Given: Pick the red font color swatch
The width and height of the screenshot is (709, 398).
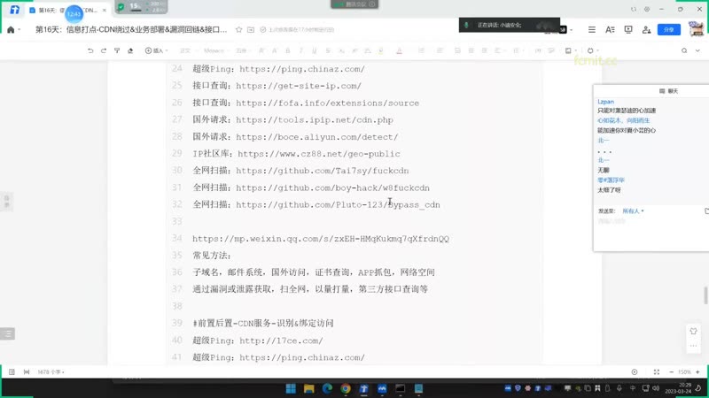Looking at the screenshot, I should (400, 50).
